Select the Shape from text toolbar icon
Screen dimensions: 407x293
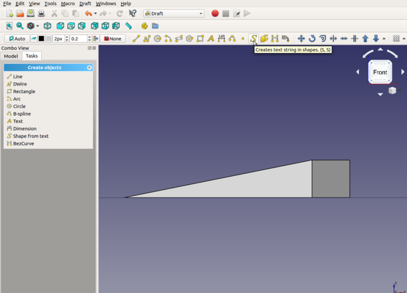253,39
